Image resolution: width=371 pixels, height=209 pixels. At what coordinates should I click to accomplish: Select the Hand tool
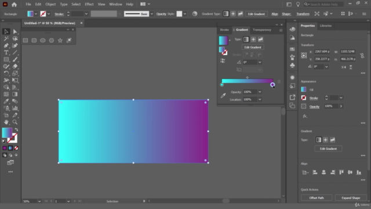pyautogui.click(x=6, y=122)
